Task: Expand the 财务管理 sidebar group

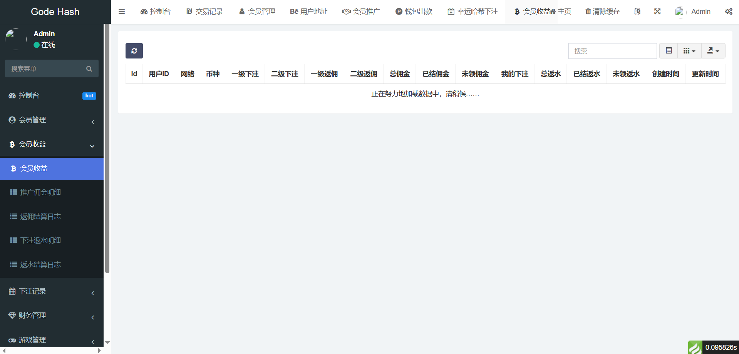Action: point(52,316)
